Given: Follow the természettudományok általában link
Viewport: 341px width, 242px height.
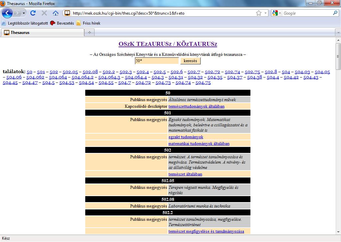Looking at the screenshot, I should [x=196, y=106].
